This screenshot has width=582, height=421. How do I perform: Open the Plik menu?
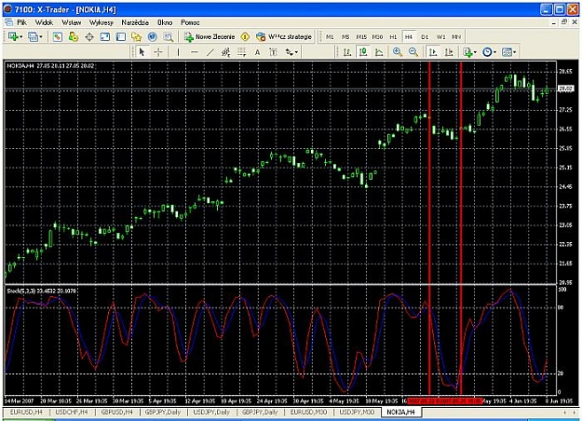coord(21,22)
